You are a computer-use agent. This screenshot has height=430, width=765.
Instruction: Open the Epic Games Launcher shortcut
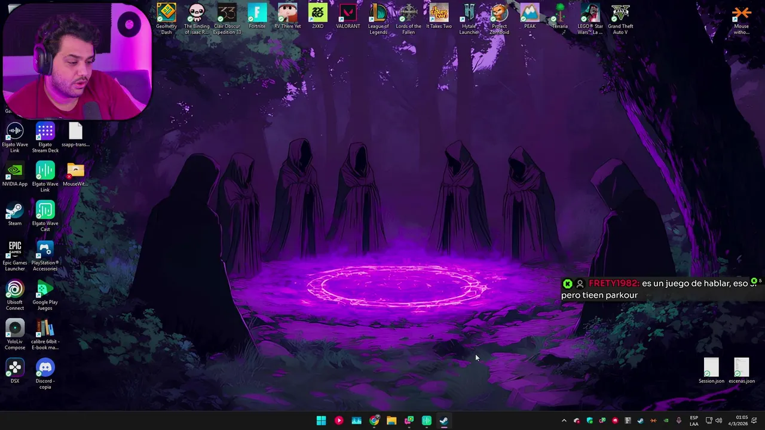[x=15, y=256]
